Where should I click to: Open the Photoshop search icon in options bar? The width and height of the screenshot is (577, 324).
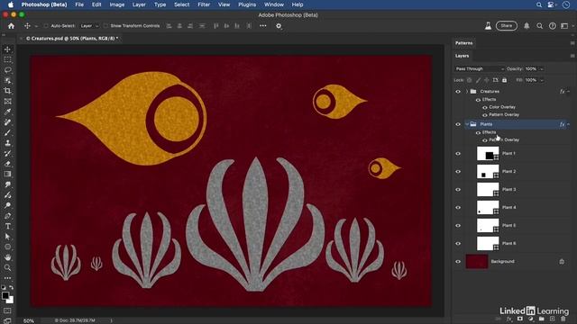(539, 26)
